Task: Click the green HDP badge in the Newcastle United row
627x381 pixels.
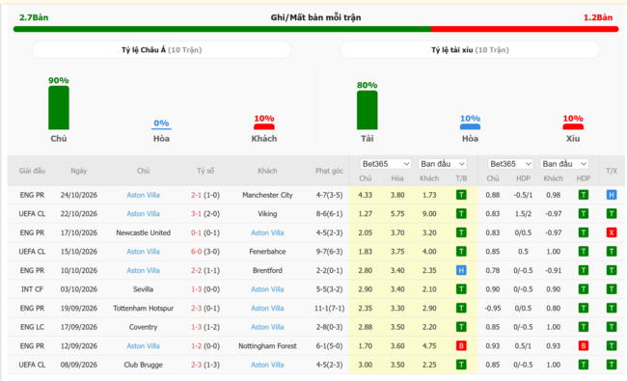Action: pos(584,232)
